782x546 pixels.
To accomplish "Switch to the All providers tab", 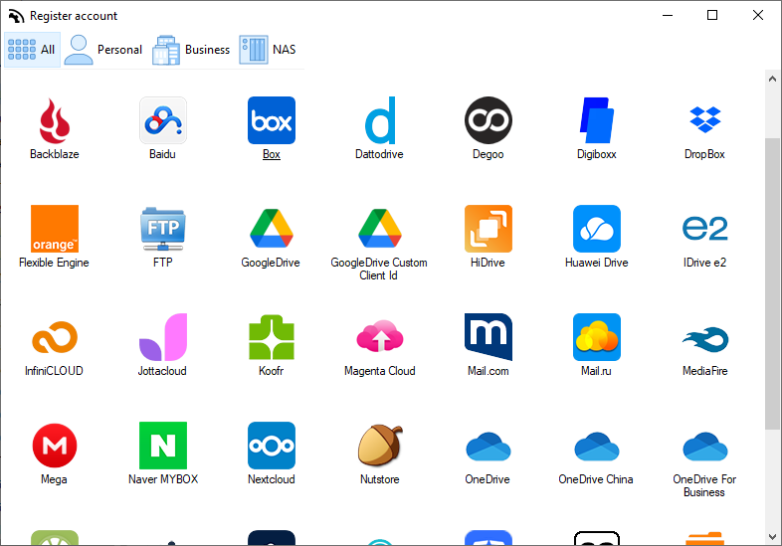I will (32, 50).
